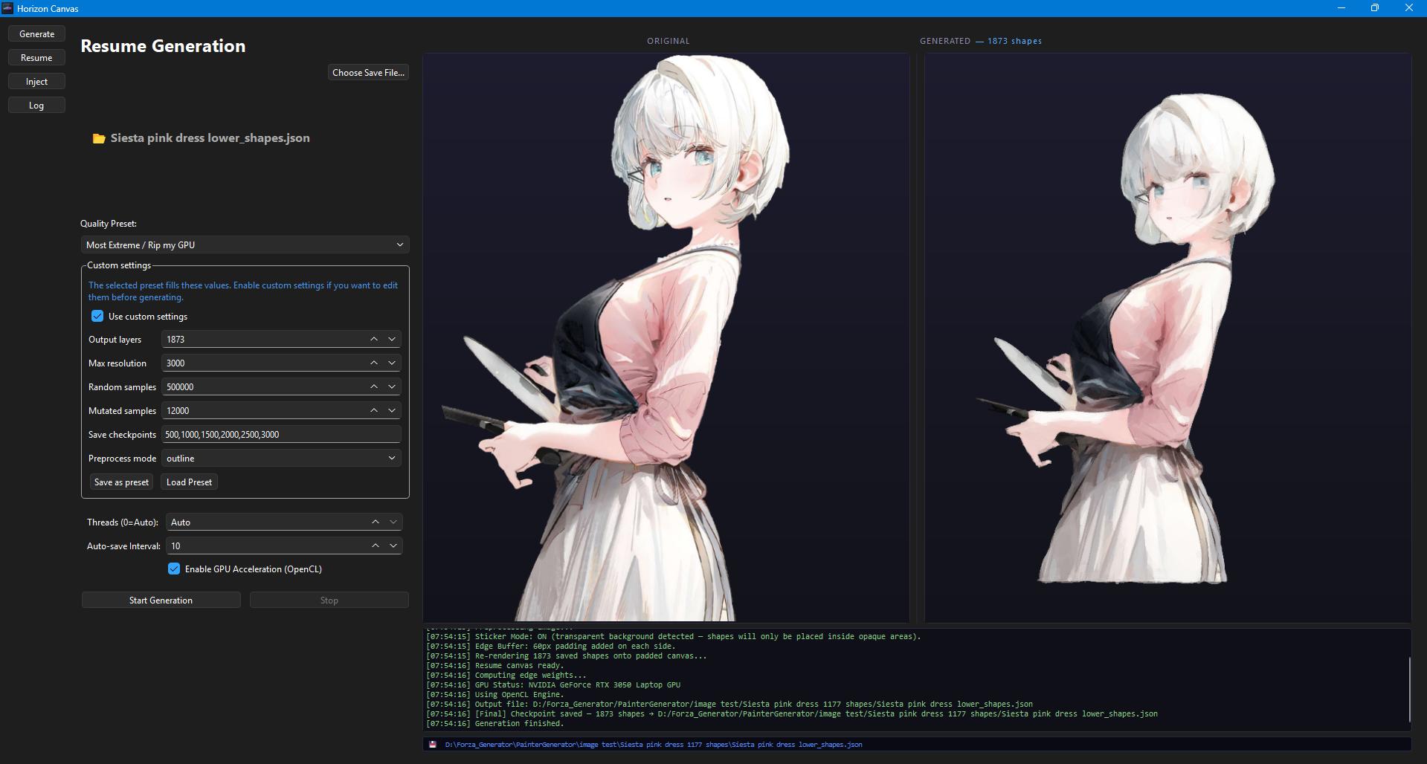Click the Choose Save File... button

[x=368, y=72]
